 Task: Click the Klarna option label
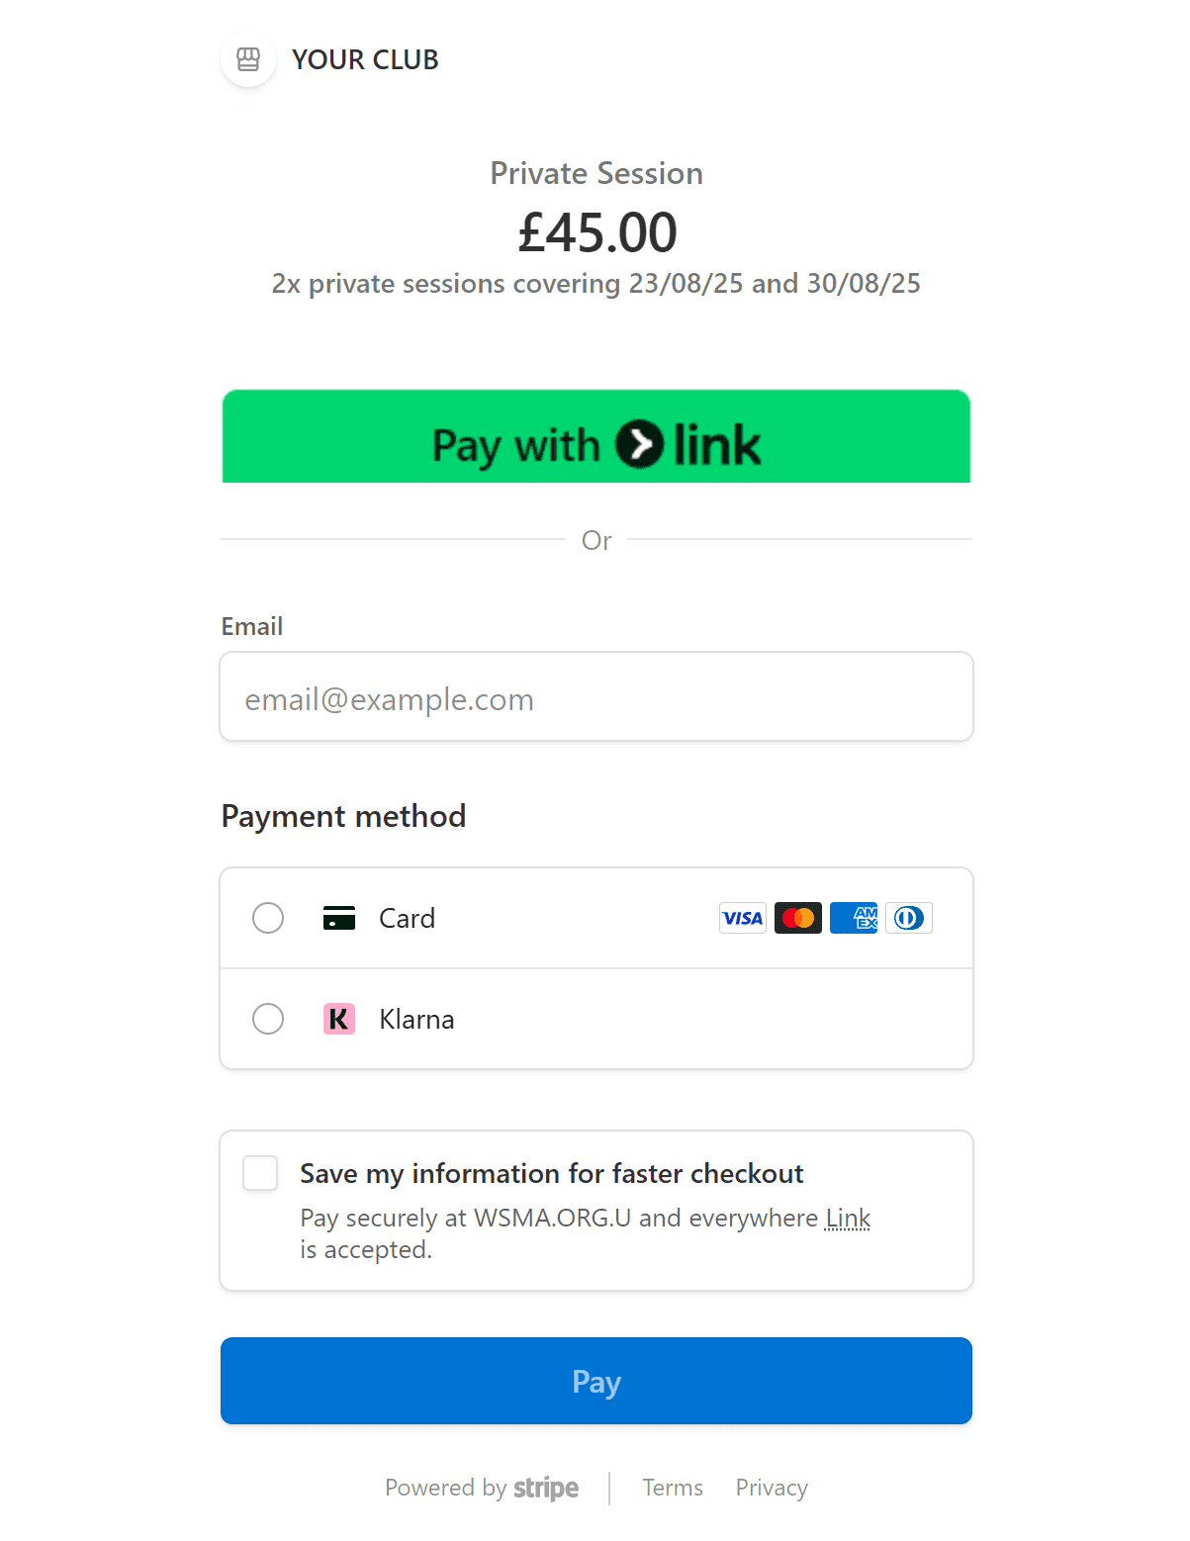click(x=416, y=1019)
